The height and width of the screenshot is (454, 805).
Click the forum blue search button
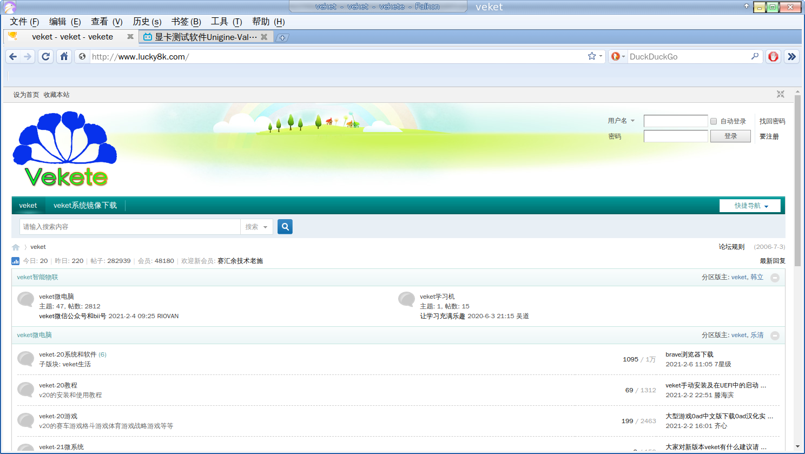[x=285, y=227]
